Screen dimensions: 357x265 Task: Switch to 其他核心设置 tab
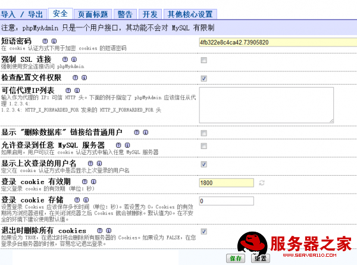(x=190, y=14)
